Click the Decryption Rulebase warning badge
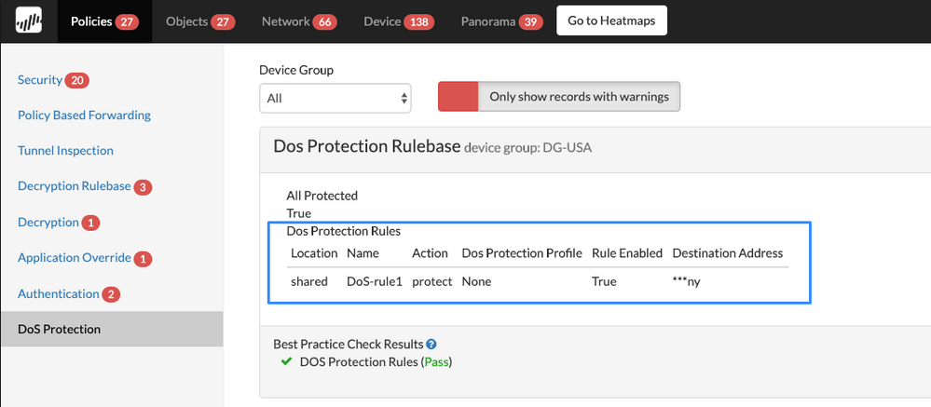Viewport: 931px width, 407px height. point(143,187)
